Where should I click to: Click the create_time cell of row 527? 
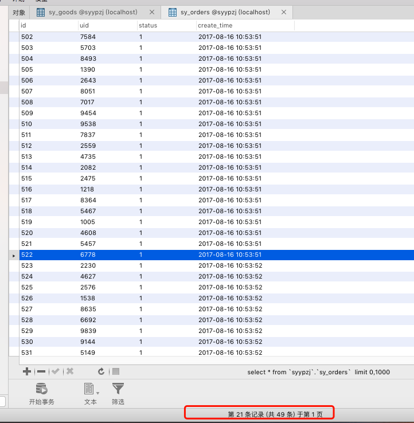click(230, 309)
